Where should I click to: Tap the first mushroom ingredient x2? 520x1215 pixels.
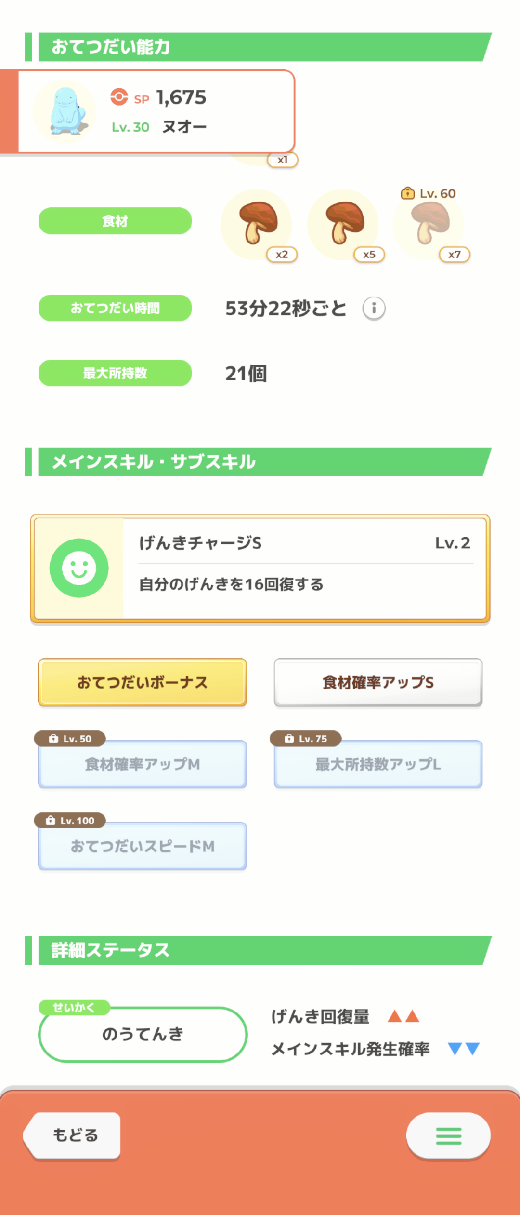pyautogui.click(x=258, y=225)
